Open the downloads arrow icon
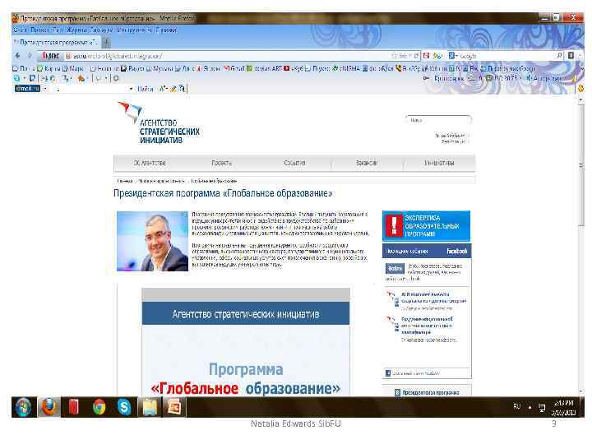This screenshot has height=444, width=592. [571, 56]
